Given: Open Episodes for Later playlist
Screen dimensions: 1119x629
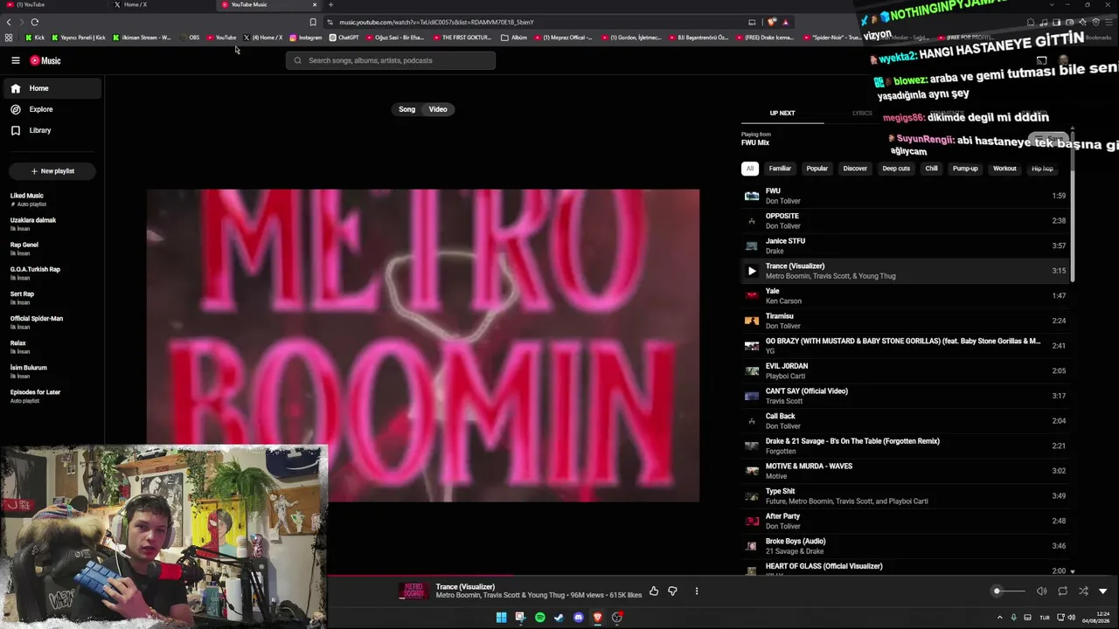Looking at the screenshot, I should 52,396.
